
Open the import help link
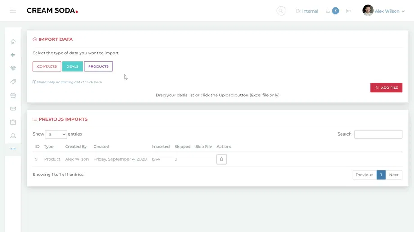pyautogui.click(x=69, y=82)
